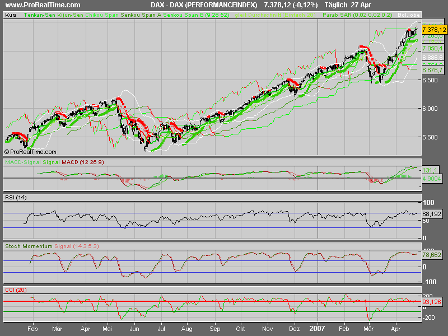
Task: Select the 'MACD-Signal' panel label
Action: click(x=23, y=162)
